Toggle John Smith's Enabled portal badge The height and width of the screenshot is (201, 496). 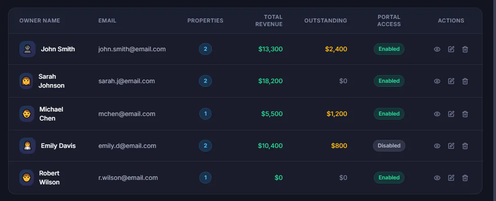click(389, 49)
